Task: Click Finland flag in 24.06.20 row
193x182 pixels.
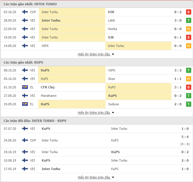Action: click(x=25, y=140)
